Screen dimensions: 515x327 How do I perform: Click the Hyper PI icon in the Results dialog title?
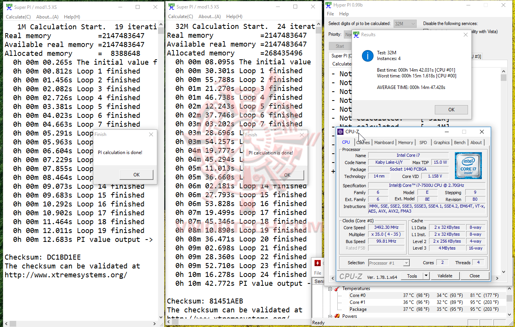tap(356, 35)
